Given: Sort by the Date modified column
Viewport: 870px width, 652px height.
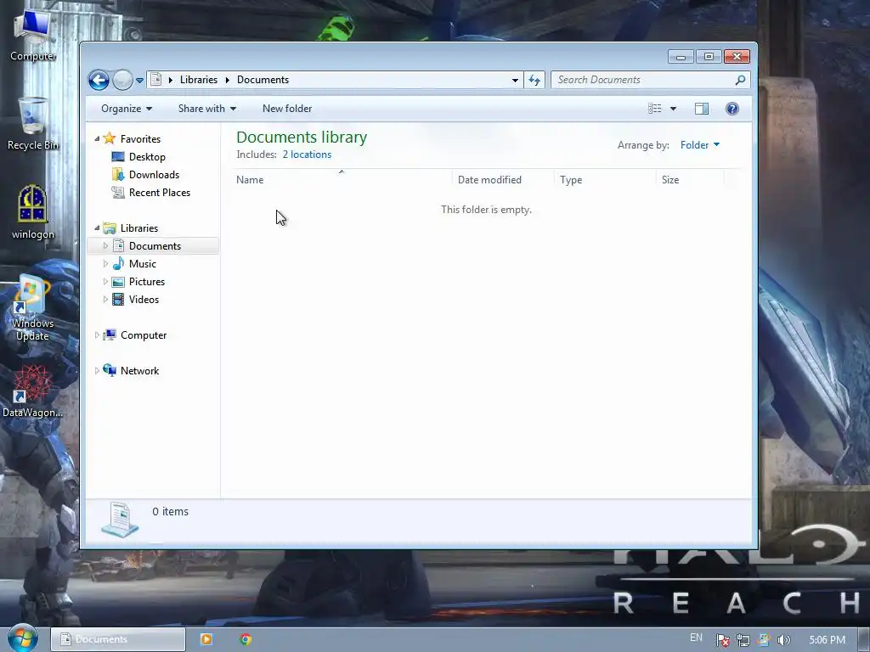Looking at the screenshot, I should pyautogui.click(x=503, y=180).
